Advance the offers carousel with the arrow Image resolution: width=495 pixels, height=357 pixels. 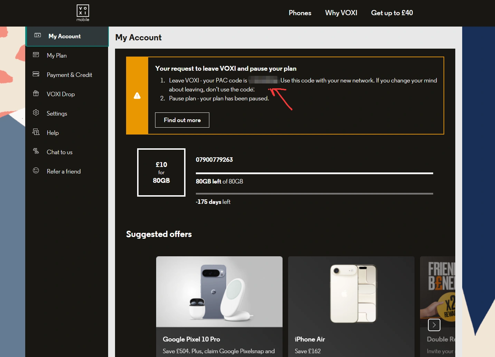(x=434, y=325)
